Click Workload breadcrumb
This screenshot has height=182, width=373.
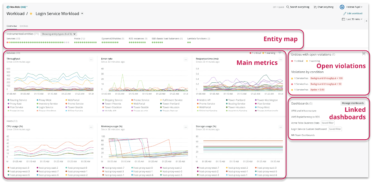15,14
